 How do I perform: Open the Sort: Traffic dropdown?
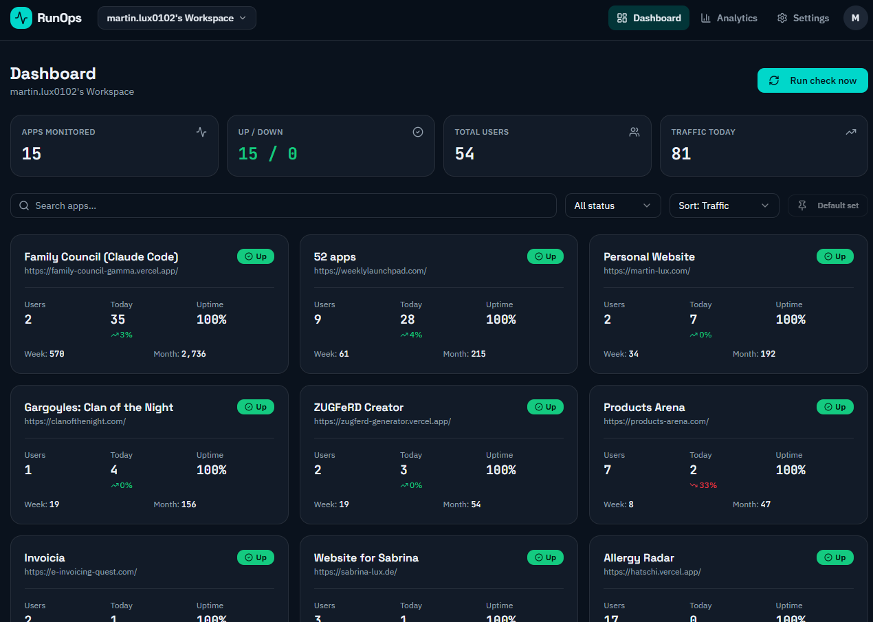click(724, 206)
